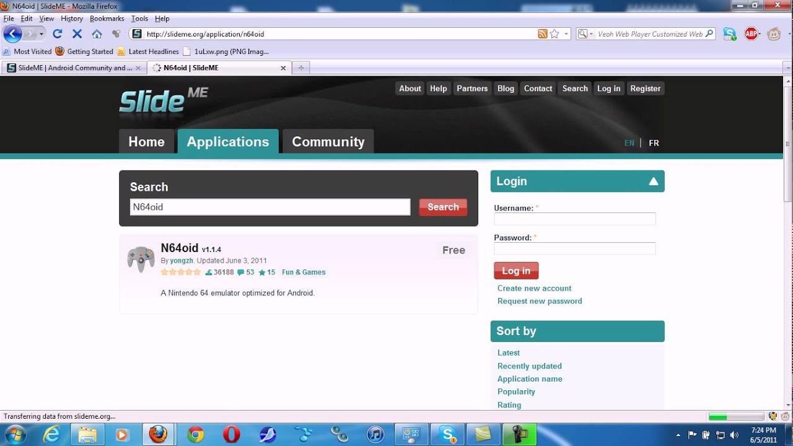Image resolution: width=793 pixels, height=446 pixels.
Task: Open Opera browser from taskbar
Action: tap(232, 434)
